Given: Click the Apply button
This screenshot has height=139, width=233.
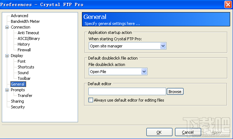Looking at the screenshot, I should pyautogui.click(x=216, y=132).
